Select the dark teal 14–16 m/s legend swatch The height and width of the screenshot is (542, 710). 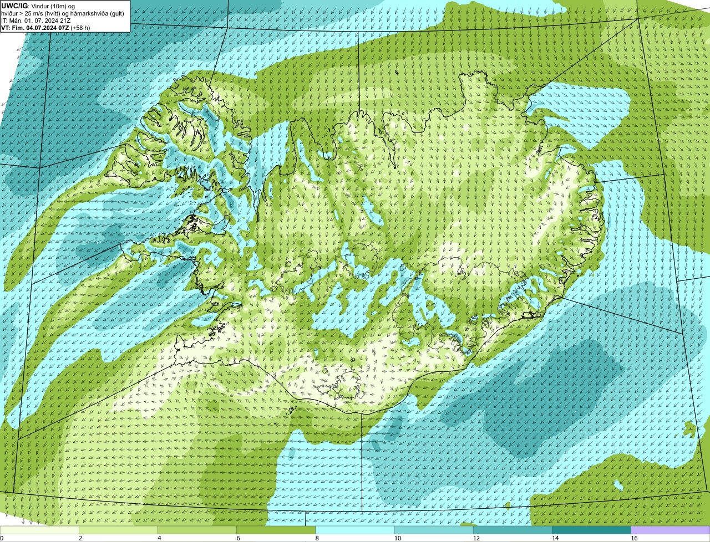tap(592, 530)
